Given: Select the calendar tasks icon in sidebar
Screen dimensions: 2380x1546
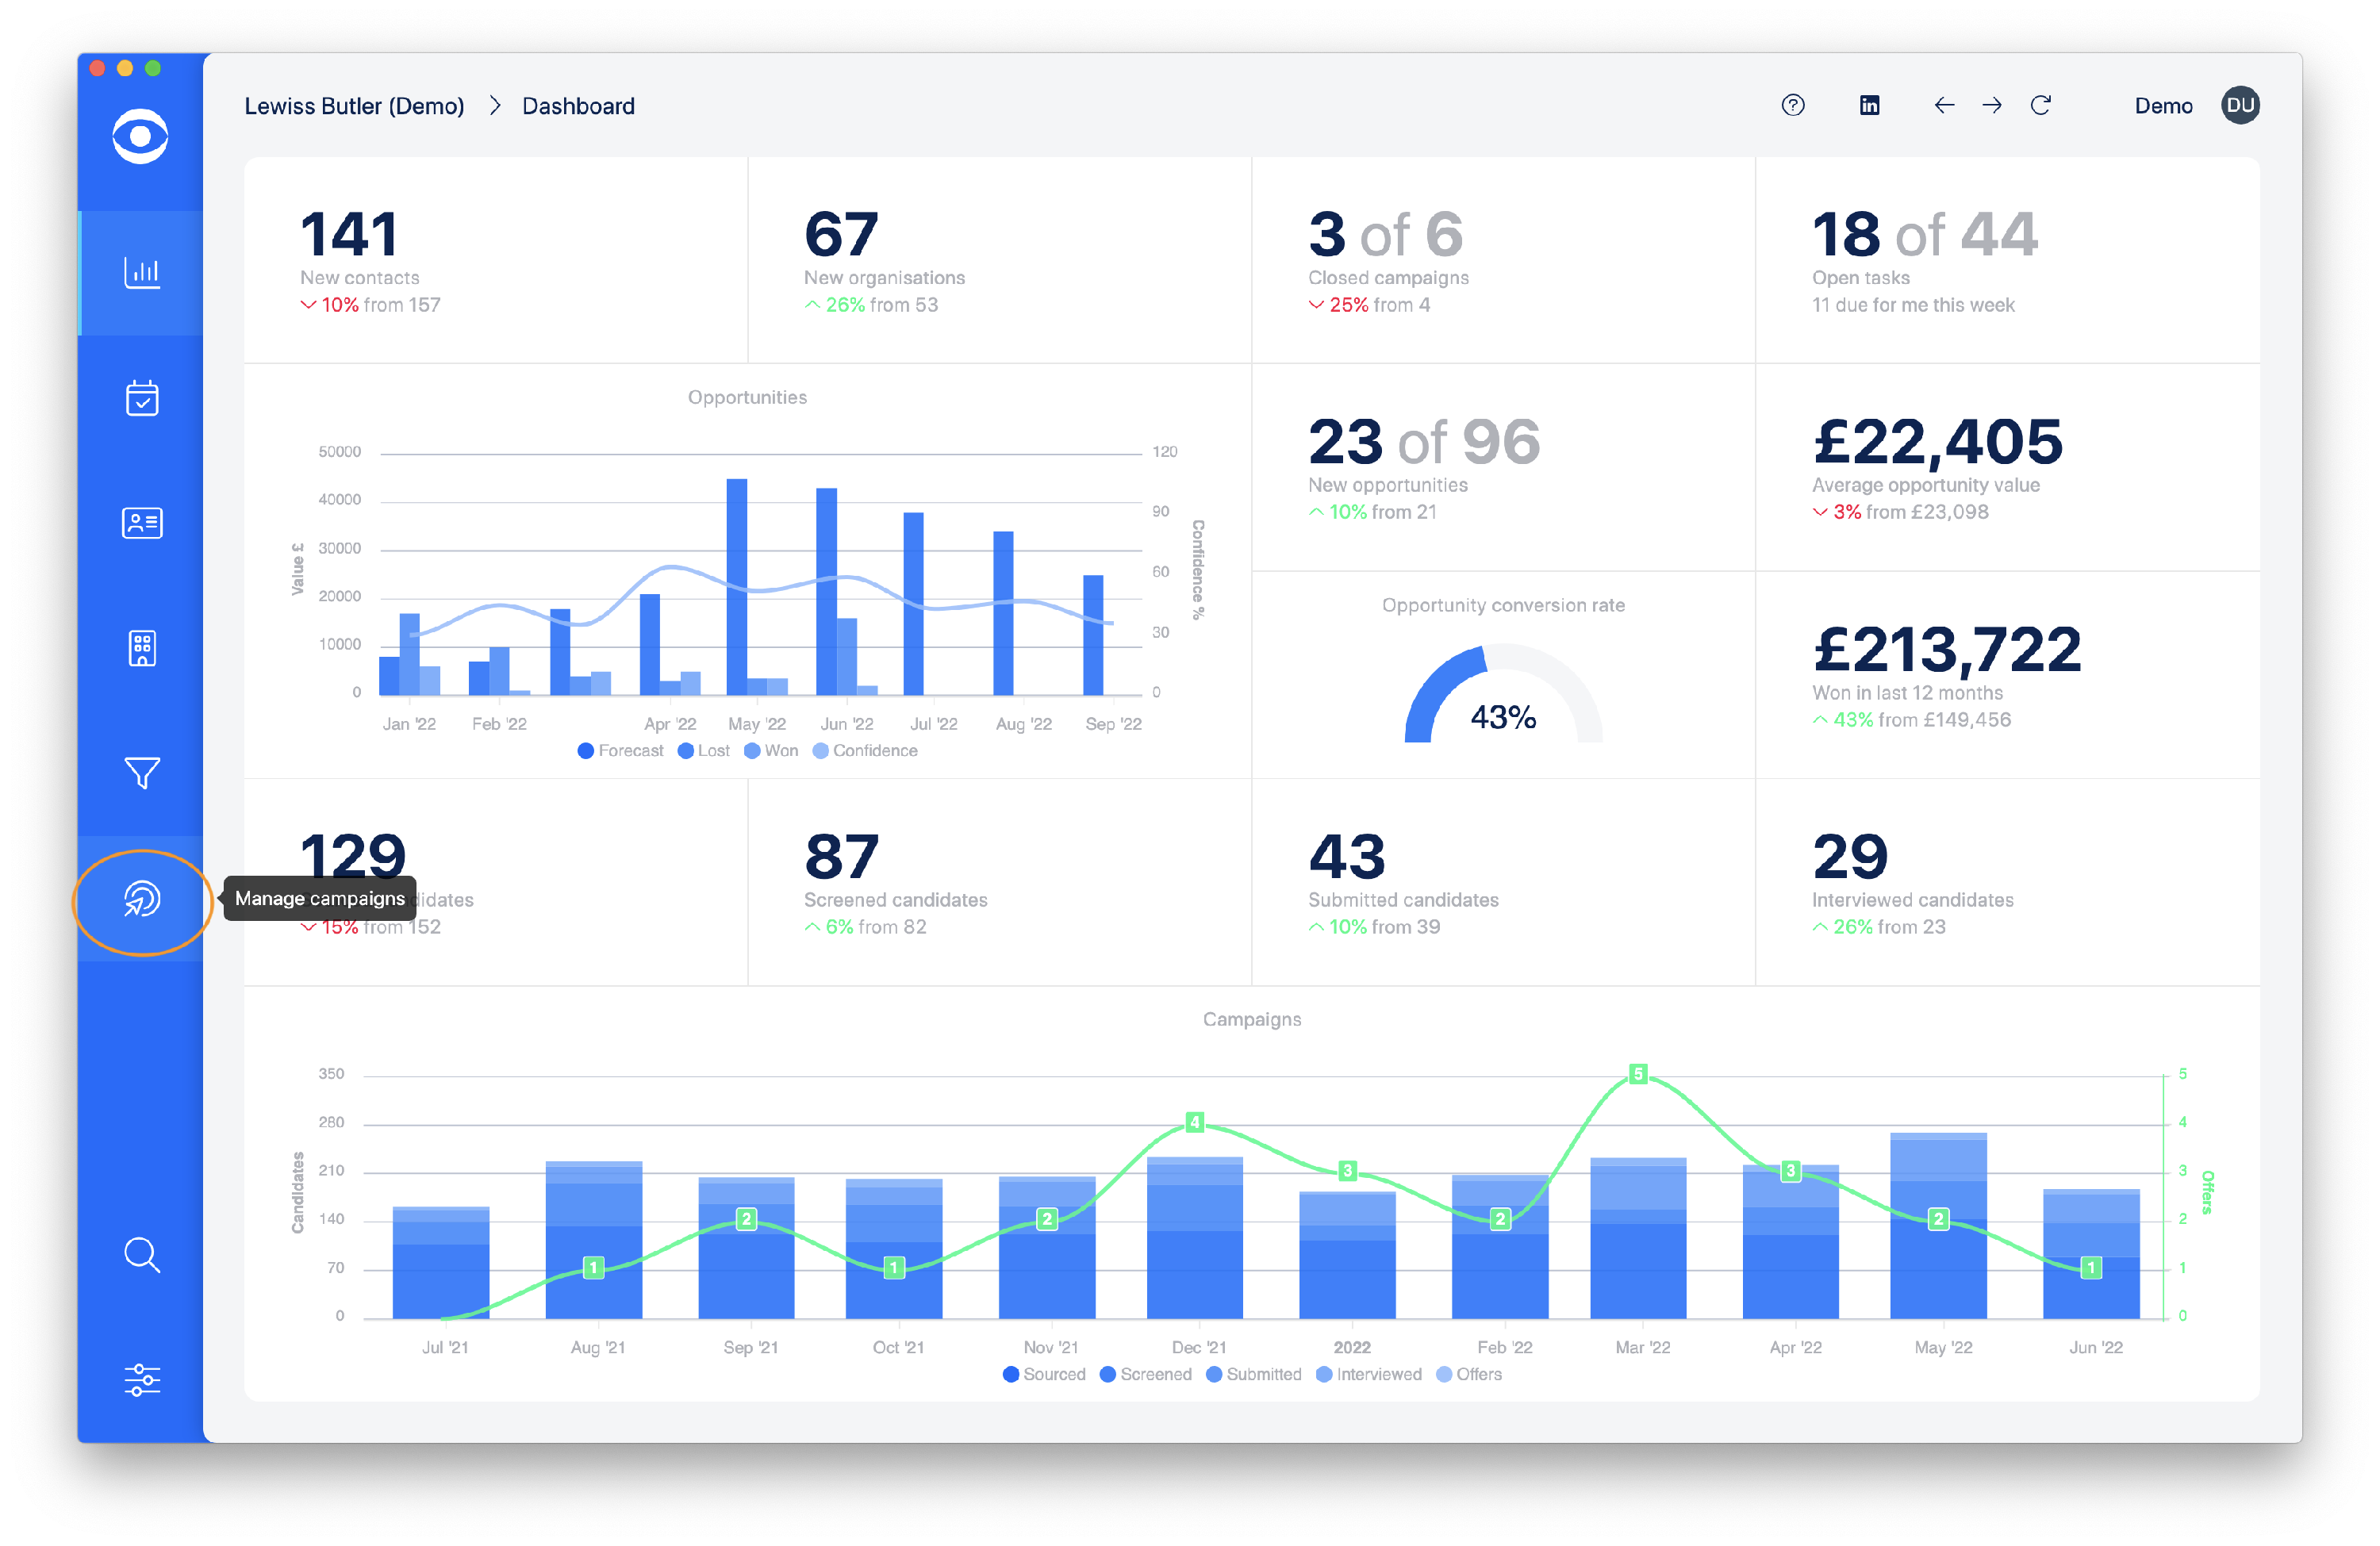Looking at the screenshot, I should point(142,398).
